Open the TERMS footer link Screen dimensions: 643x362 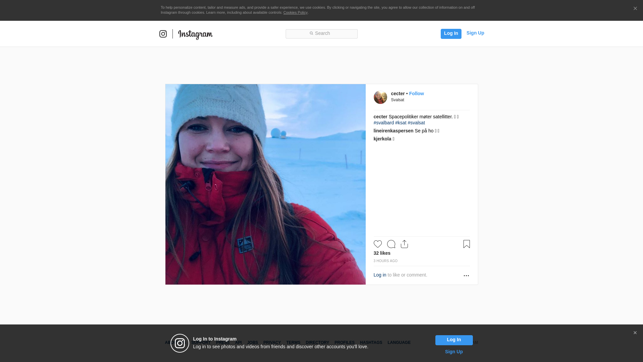(x=293, y=343)
